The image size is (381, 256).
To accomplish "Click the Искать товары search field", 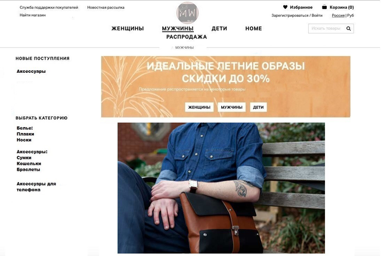I will 327,29.
